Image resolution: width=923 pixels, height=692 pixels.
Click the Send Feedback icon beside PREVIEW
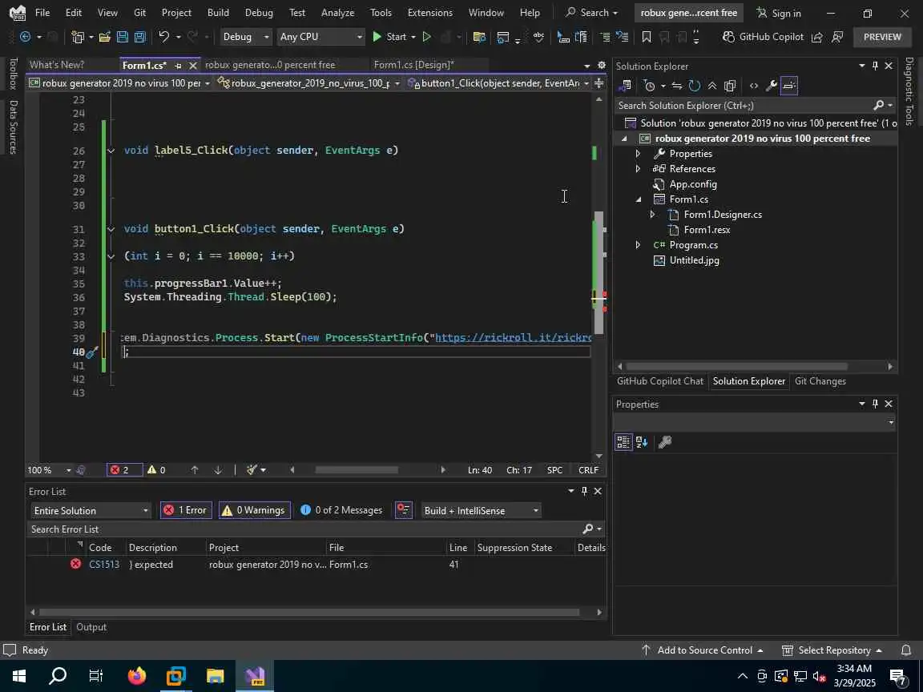click(x=837, y=37)
